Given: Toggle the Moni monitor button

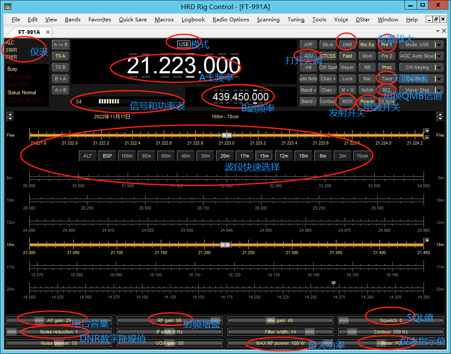Looking at the screenshot, I should (x=367, y=56).
